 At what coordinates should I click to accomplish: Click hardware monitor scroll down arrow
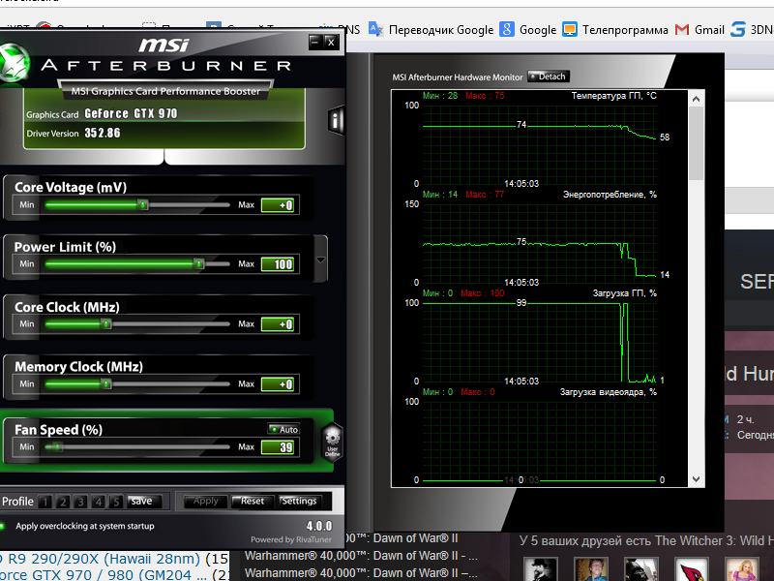[x=696, y=478]
